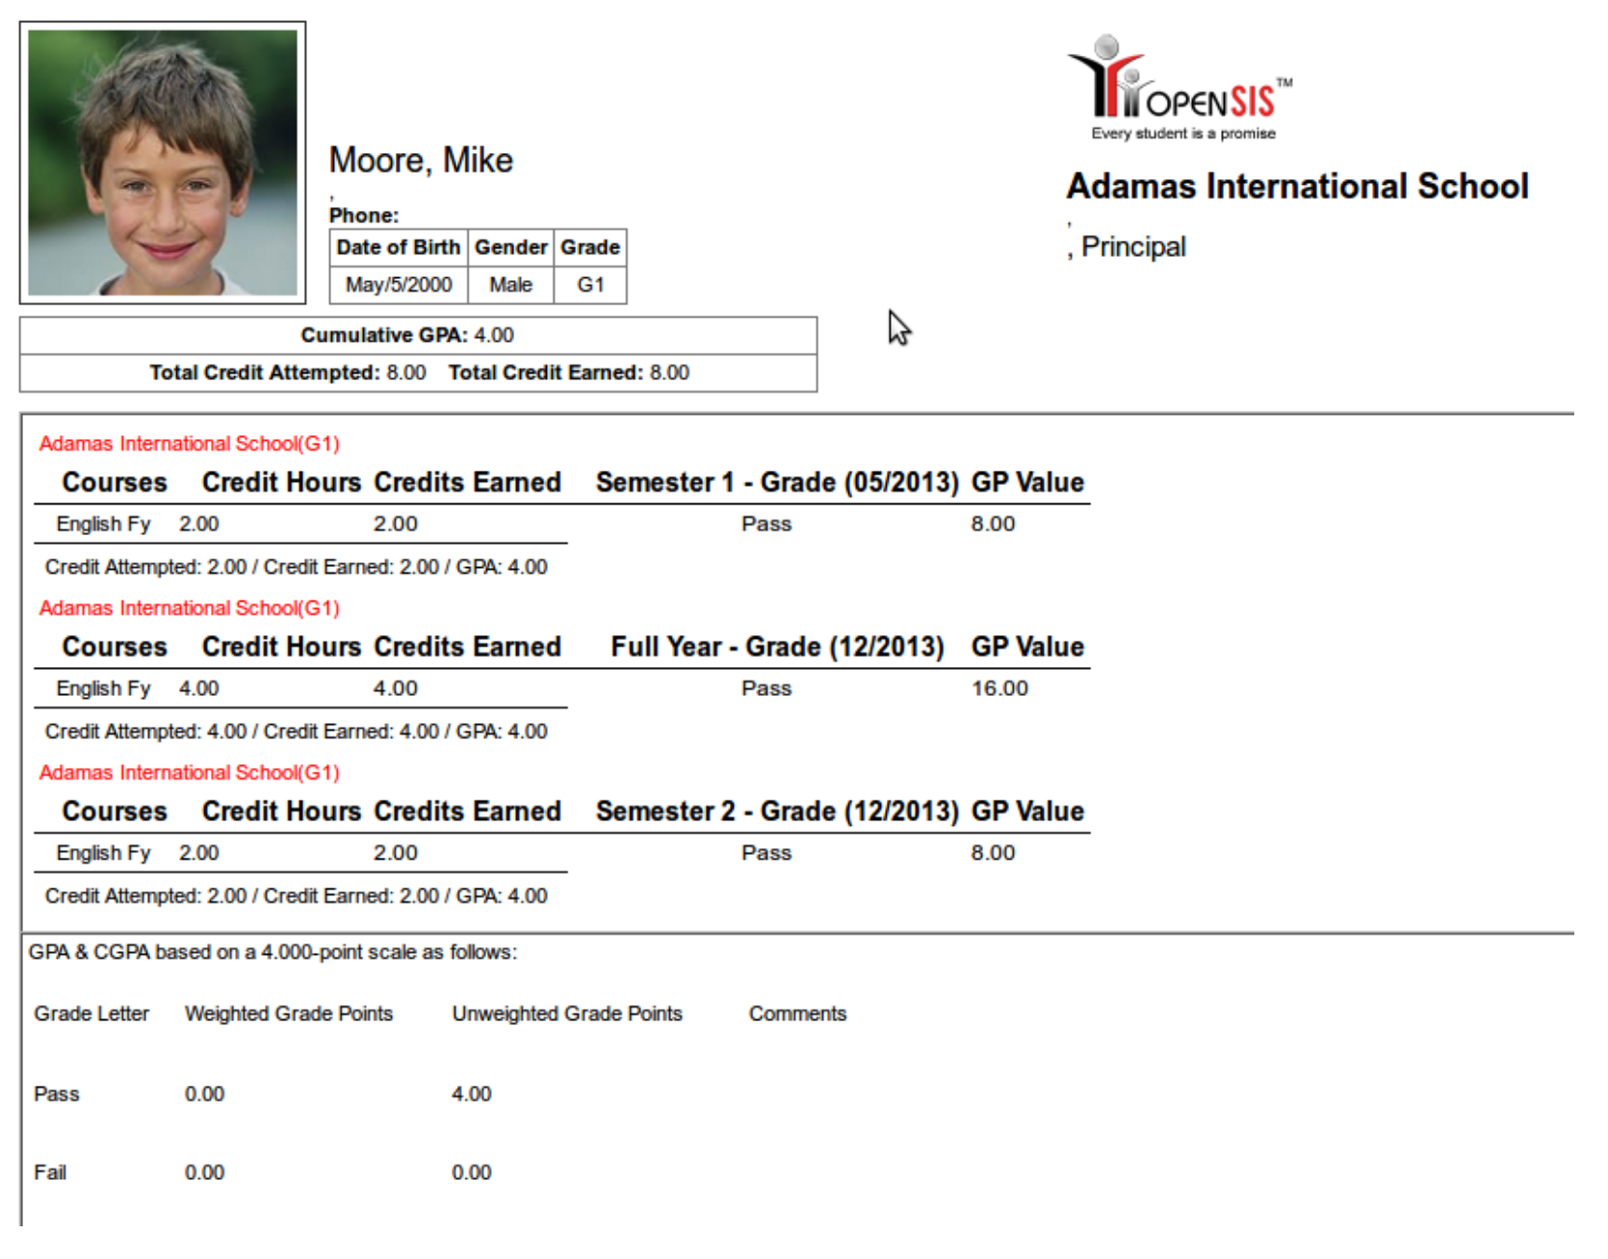Select the Fail grade letter row label

pos(50,1172)
